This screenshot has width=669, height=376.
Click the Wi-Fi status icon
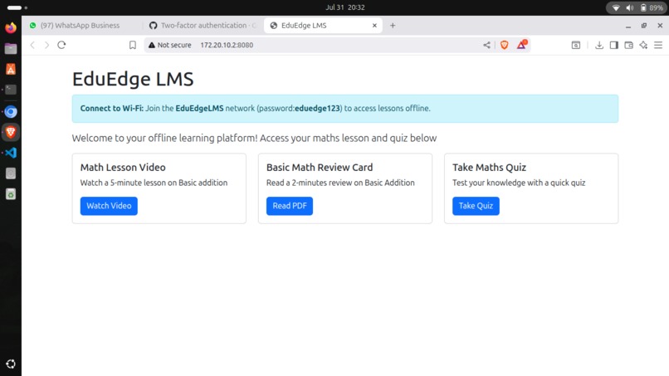(616, 7)
